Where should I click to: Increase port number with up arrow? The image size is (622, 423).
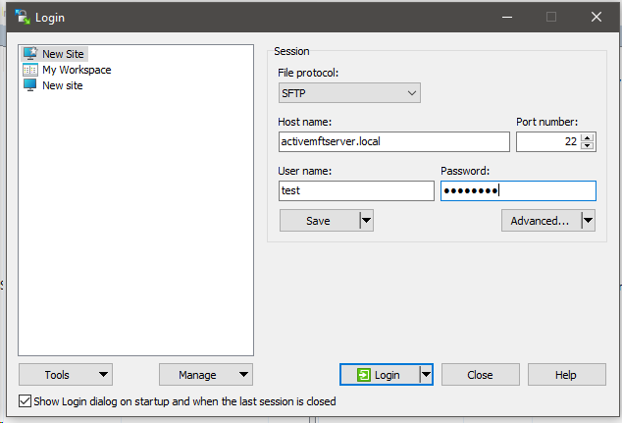(x=587, y=137)
